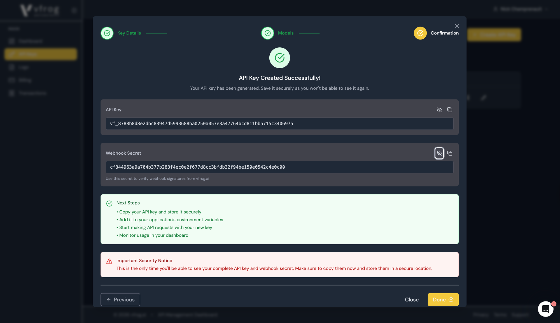
Task: Click into the API Key text field
Action: coord(279,124)
